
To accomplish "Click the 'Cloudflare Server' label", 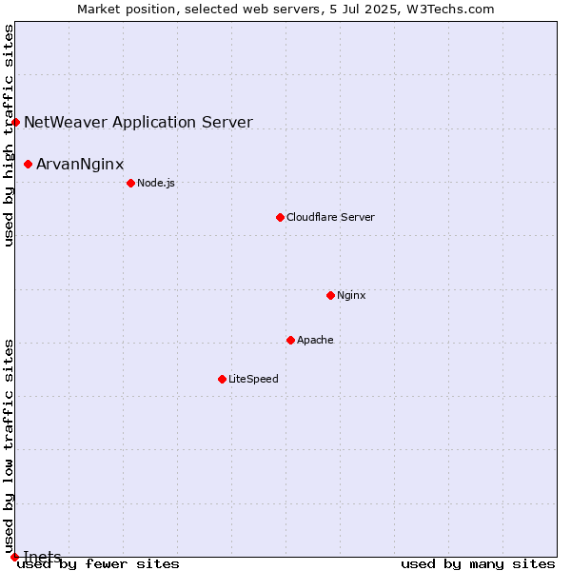I will click(x=330, y=217).
